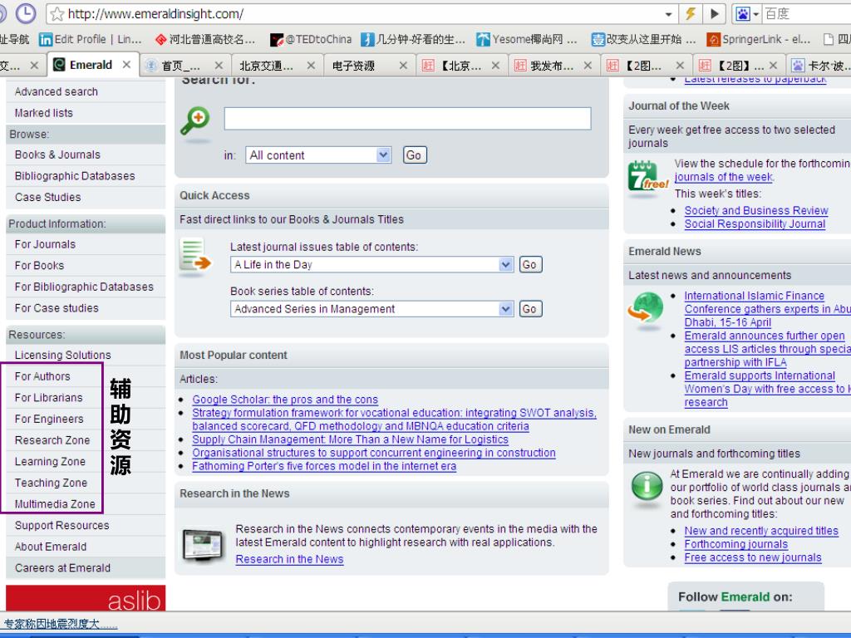This screenshot has height=638, width=851.
Task: Open the 改变从这里开始 bookmark
Action: click(644, 39)
